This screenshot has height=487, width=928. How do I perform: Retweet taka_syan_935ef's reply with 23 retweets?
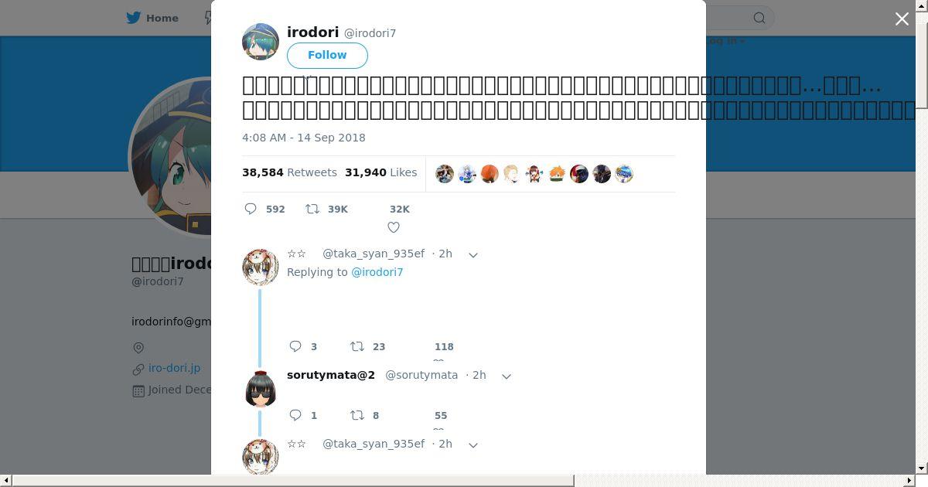(x=357, y=346)
